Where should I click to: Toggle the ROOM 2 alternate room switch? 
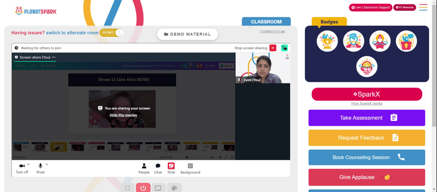[x=111, y=33]
